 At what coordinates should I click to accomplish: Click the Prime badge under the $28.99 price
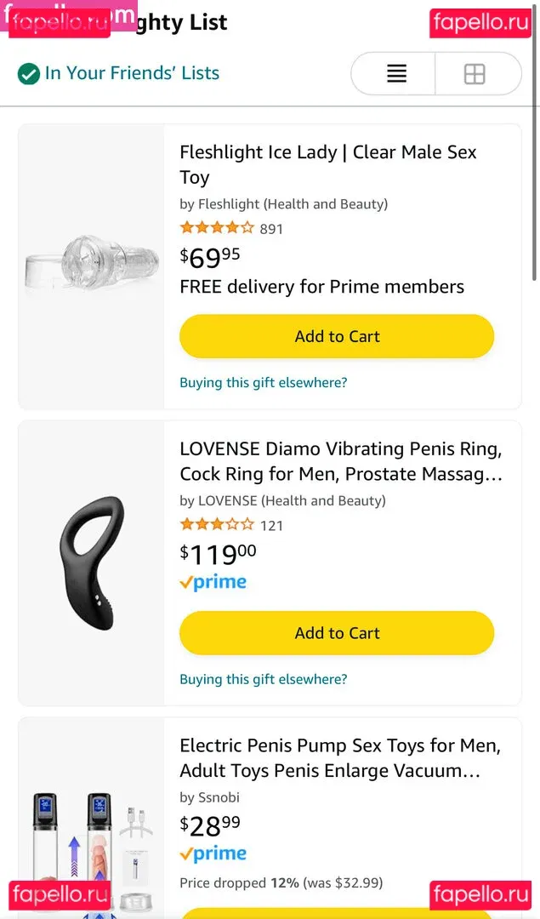pos(213,854)
